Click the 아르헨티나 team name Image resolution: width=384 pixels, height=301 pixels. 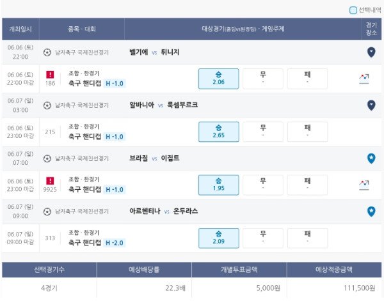(x=145, y=212)
